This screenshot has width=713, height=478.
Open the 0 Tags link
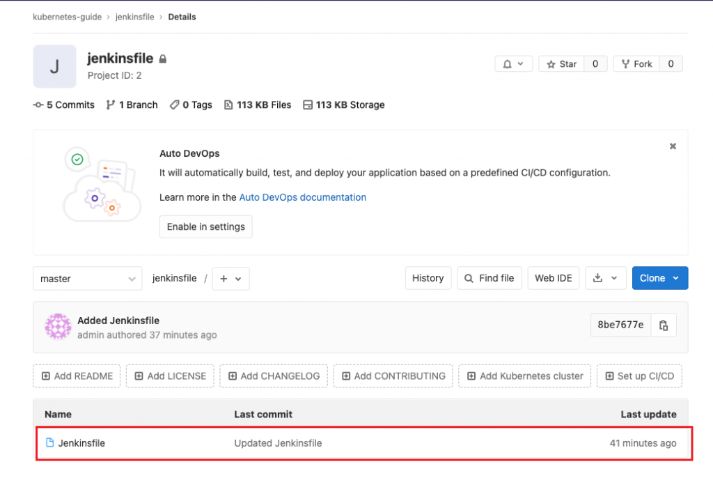pyautogui.click(x=191, y=105)
